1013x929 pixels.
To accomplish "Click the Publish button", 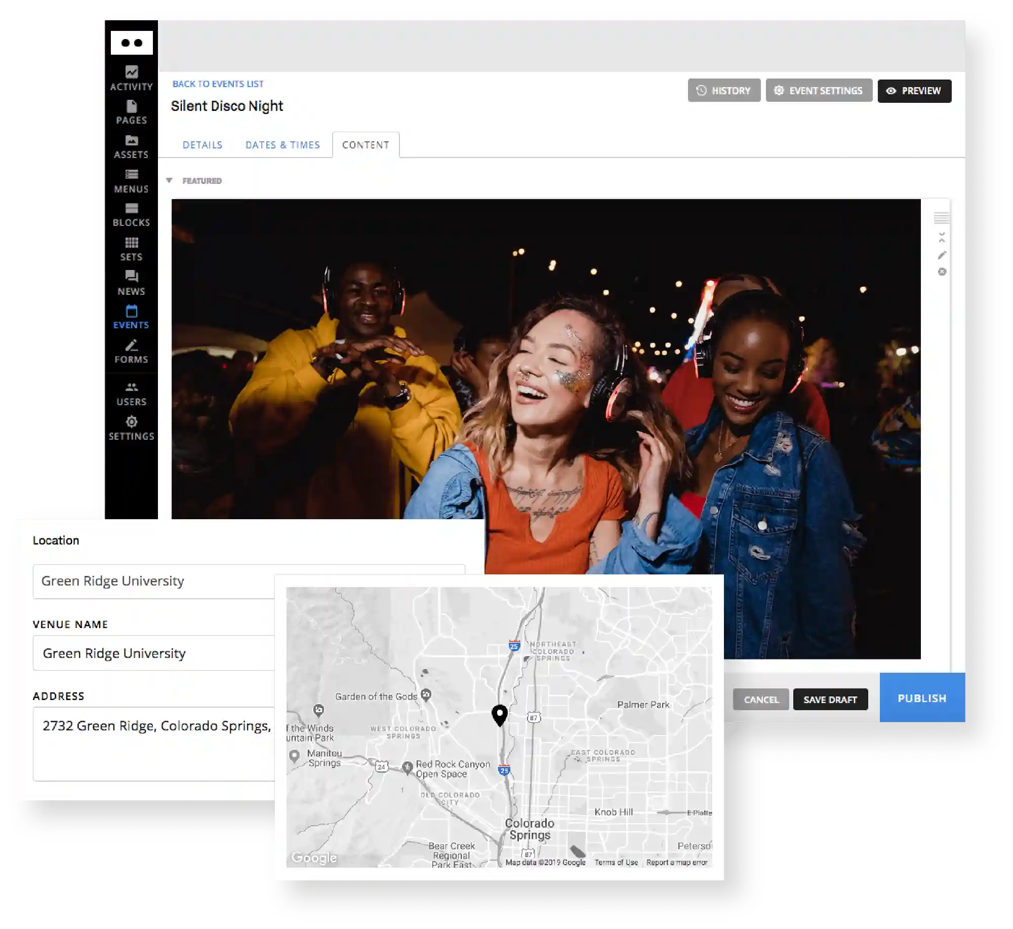I will coord(921,698).
